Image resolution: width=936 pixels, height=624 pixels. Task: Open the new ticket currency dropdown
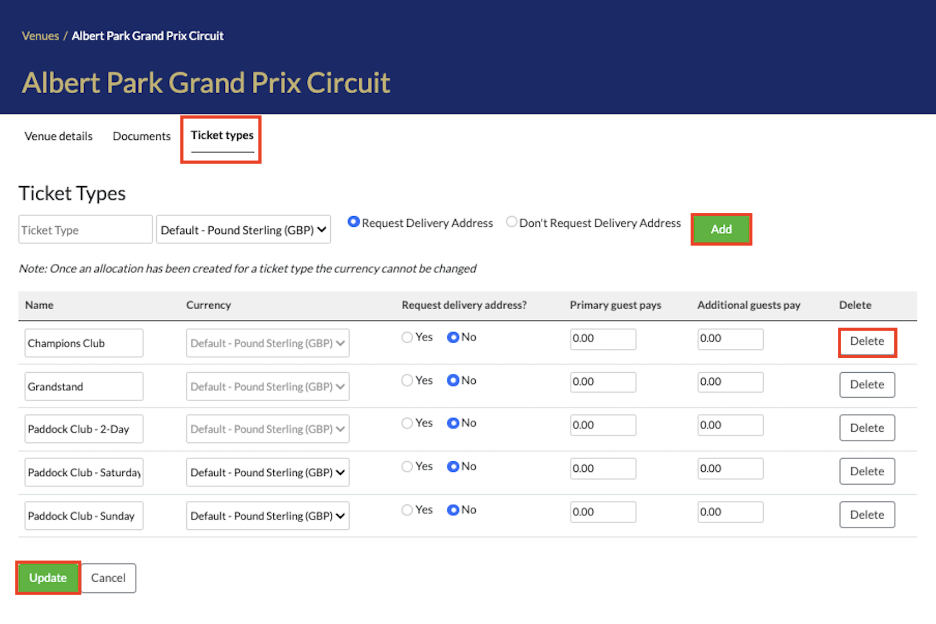243,230
